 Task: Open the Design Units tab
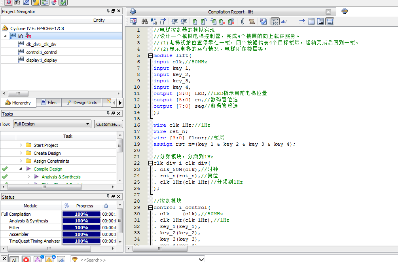click(81, 103)
